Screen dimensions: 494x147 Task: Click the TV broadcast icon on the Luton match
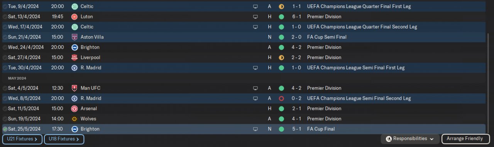[255, 17]
